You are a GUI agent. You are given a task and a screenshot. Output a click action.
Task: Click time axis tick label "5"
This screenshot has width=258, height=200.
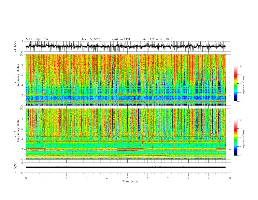(127, 178)
